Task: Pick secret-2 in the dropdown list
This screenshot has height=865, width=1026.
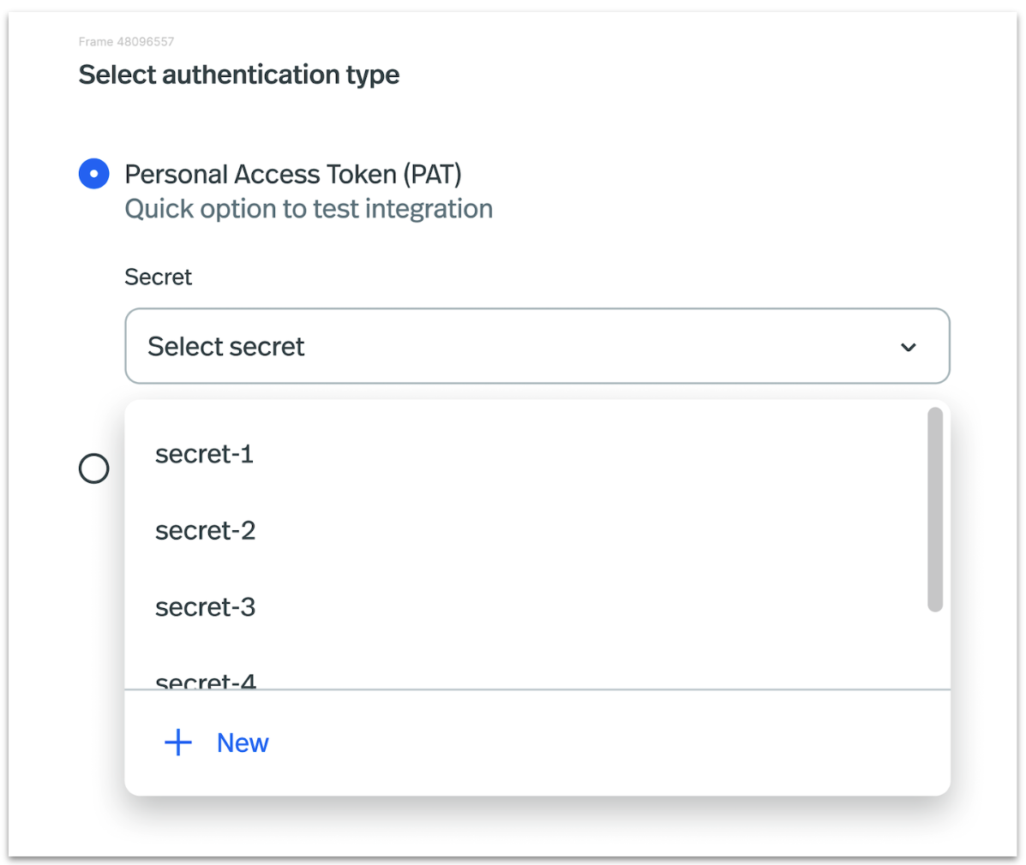Action: pyautogui.click(x=206, y=531)
